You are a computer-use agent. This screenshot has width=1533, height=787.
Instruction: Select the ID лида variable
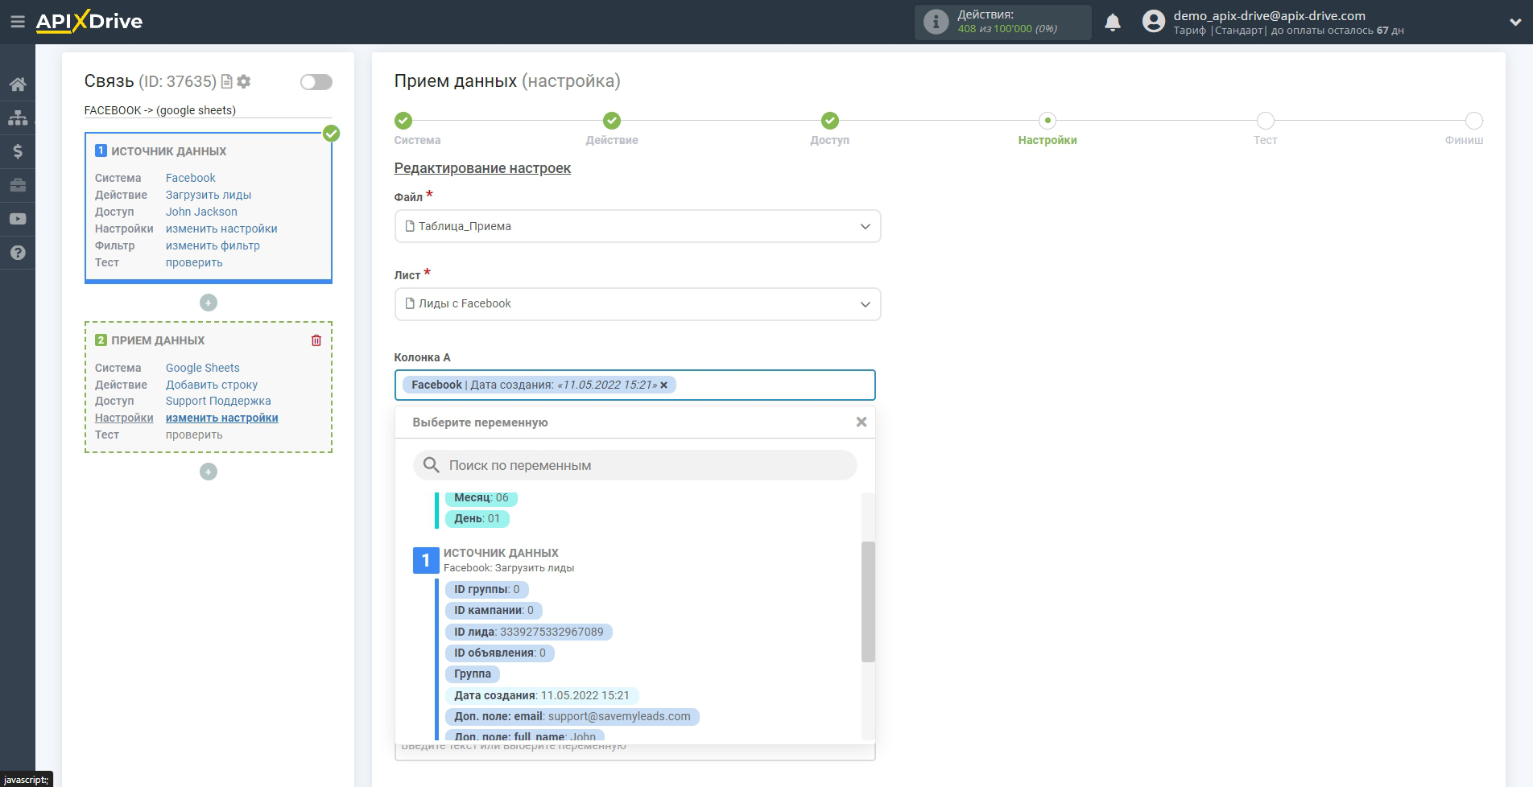[529, 632]
